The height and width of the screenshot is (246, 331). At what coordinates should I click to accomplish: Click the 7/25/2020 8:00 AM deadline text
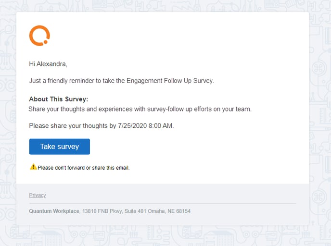pyautogui.click(x=145, y=125)
